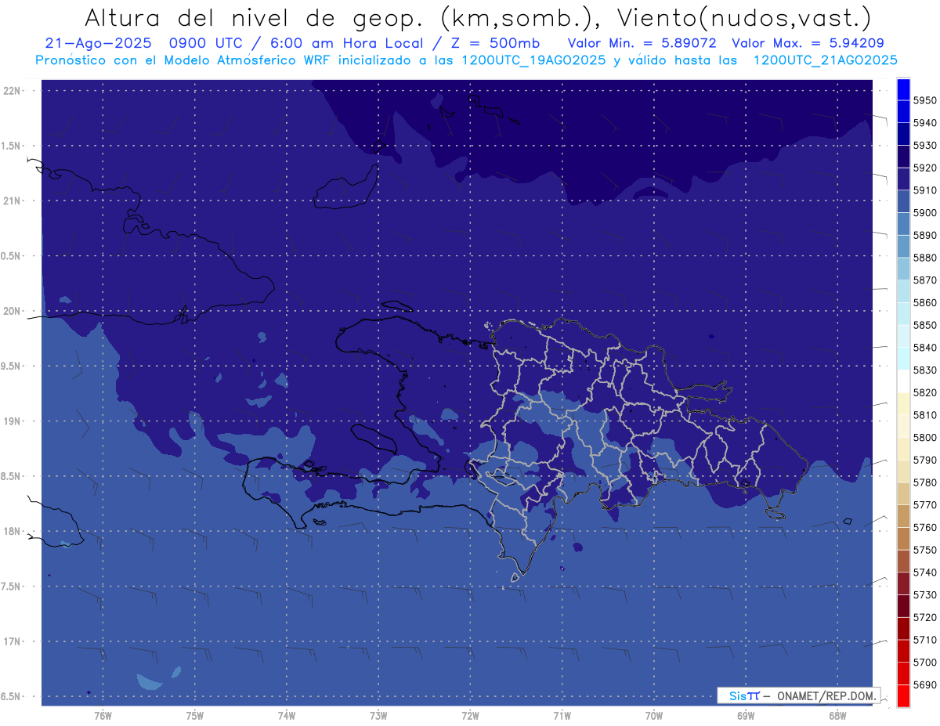Select the '73W' longitude label

tap(378, 716)
